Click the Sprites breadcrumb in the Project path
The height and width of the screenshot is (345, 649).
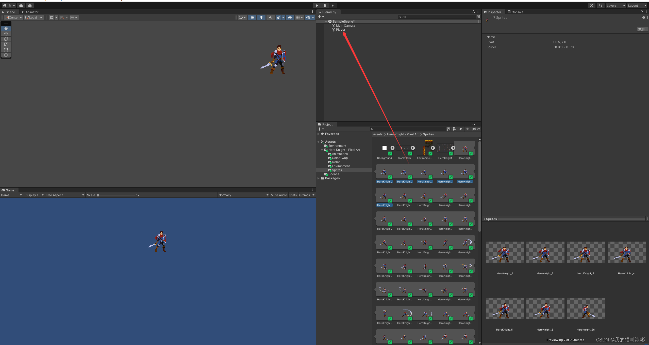pyautogui.click(x=428, y=134)
